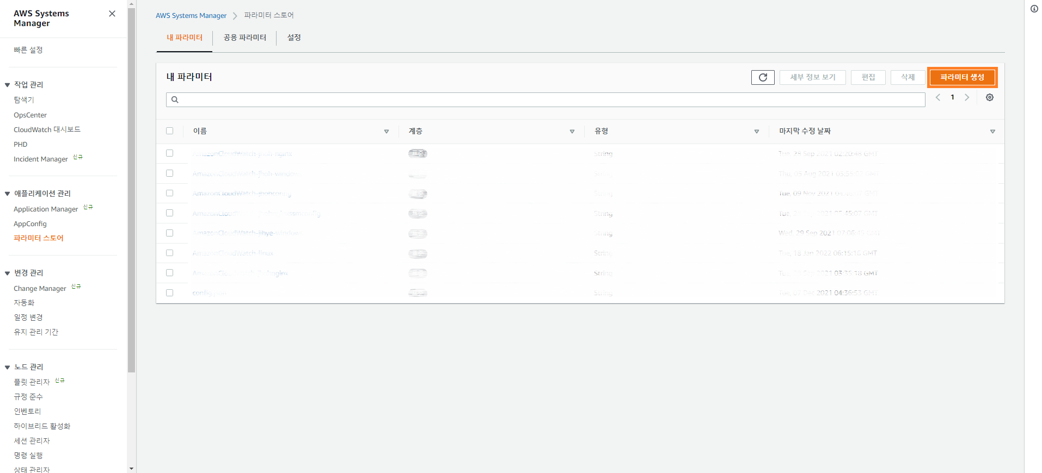Close the AWS Systems Manager sidebar
The height and width of the screenshot is (473, 1042).
point(112,14)
